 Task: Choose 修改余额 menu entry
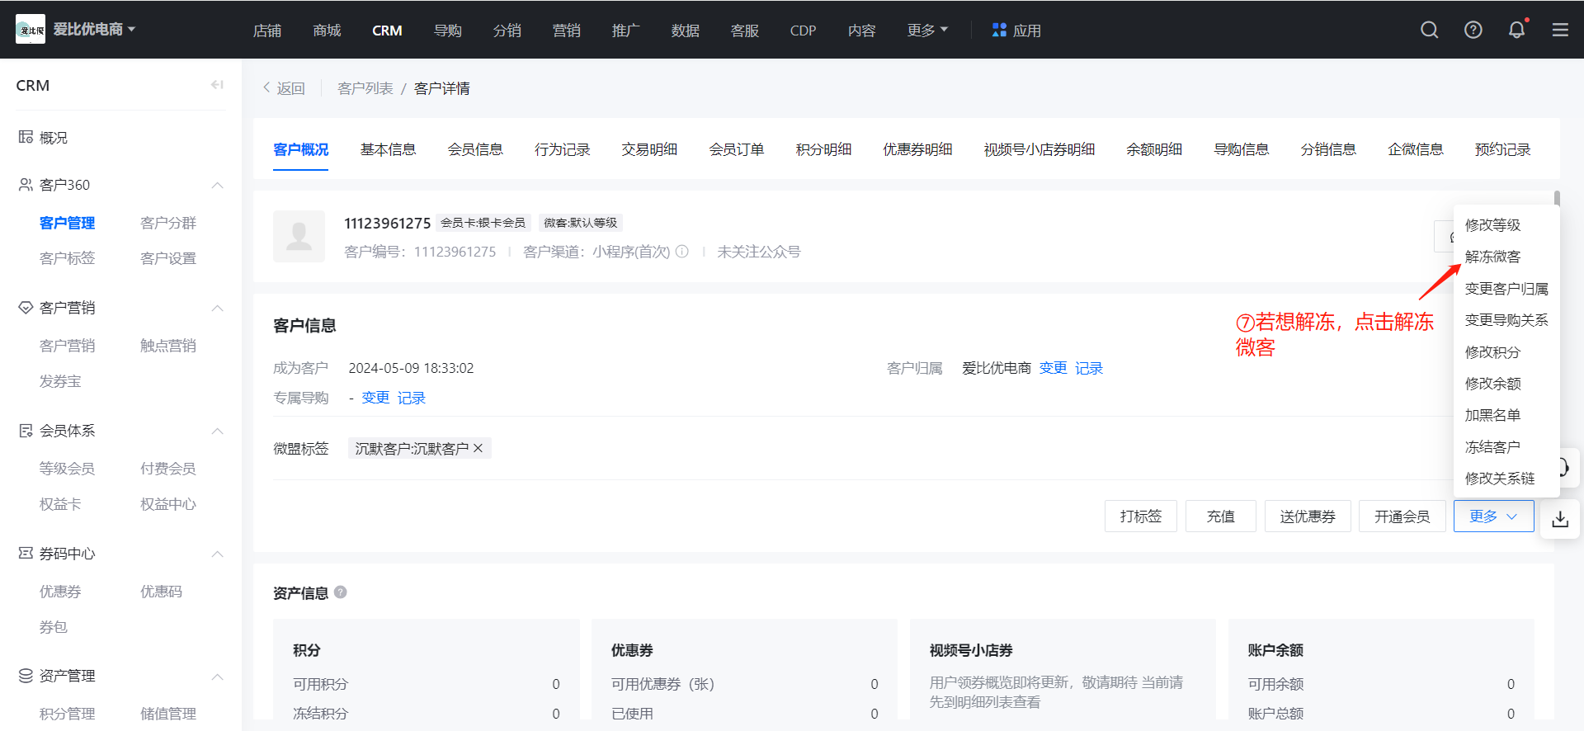tap(1492, 384)
